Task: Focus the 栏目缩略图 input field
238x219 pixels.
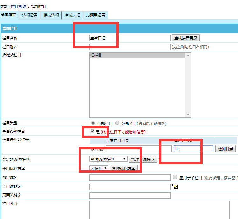Action: tap(130, 187)
